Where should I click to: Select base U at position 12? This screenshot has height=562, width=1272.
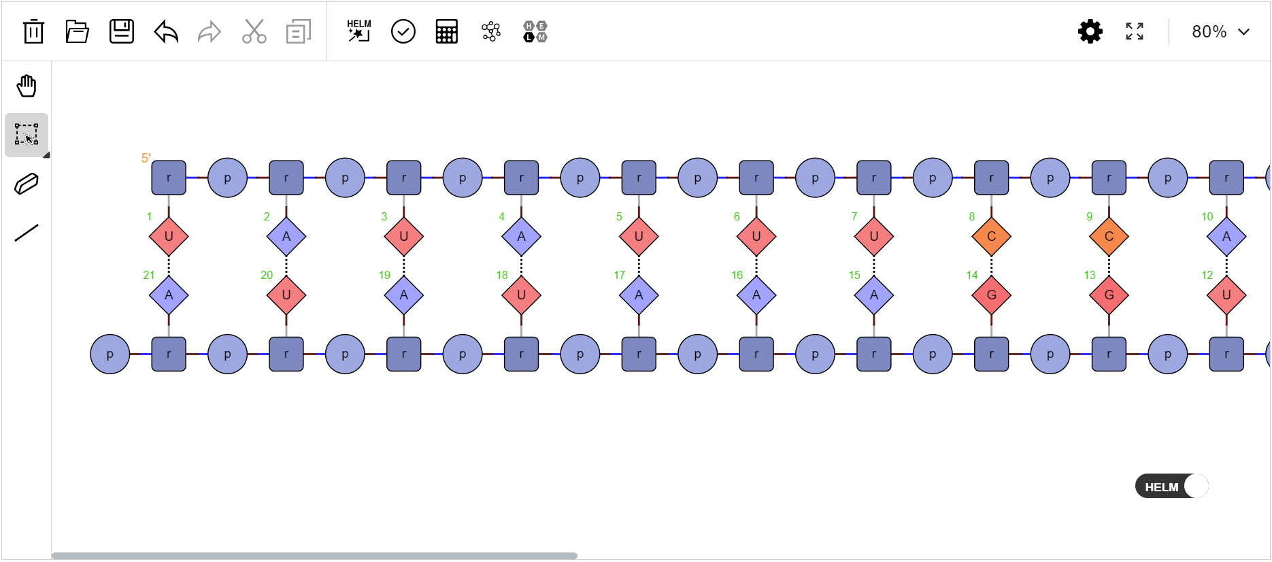click(x=1226, y=295)
